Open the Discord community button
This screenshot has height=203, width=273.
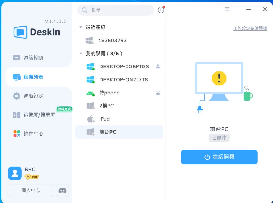click(x=62, y=190)
